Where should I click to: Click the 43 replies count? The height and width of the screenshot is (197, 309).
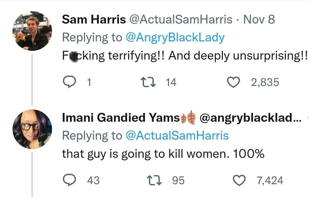(93, 181)
